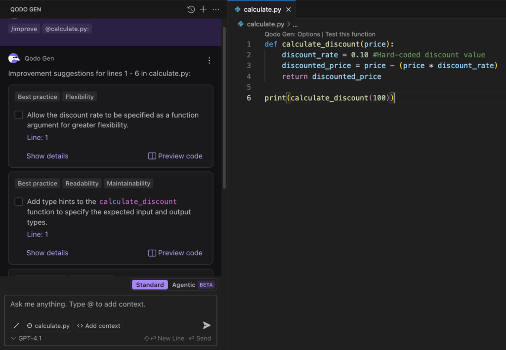The height and width of the screenshot is (350, 506).
Task: Click the Python icon on the calculate.py tab
Action: pyautogui.click(x=237, y=9)
